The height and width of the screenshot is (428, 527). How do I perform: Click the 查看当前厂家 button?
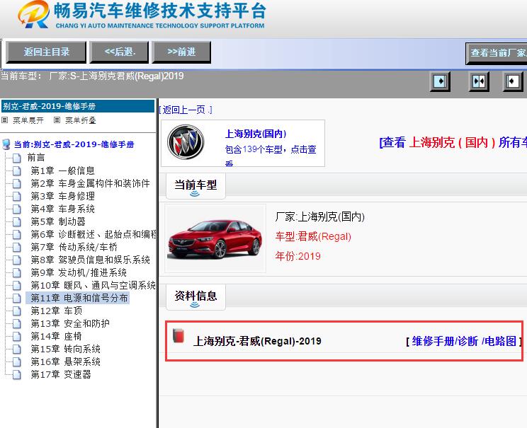pyautogui.click(x=497, y=53)
